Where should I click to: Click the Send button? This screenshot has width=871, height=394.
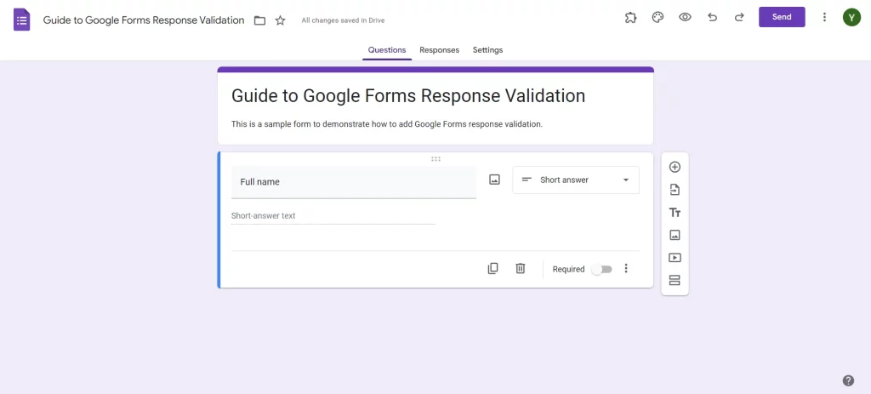click(x=782, y=17)
